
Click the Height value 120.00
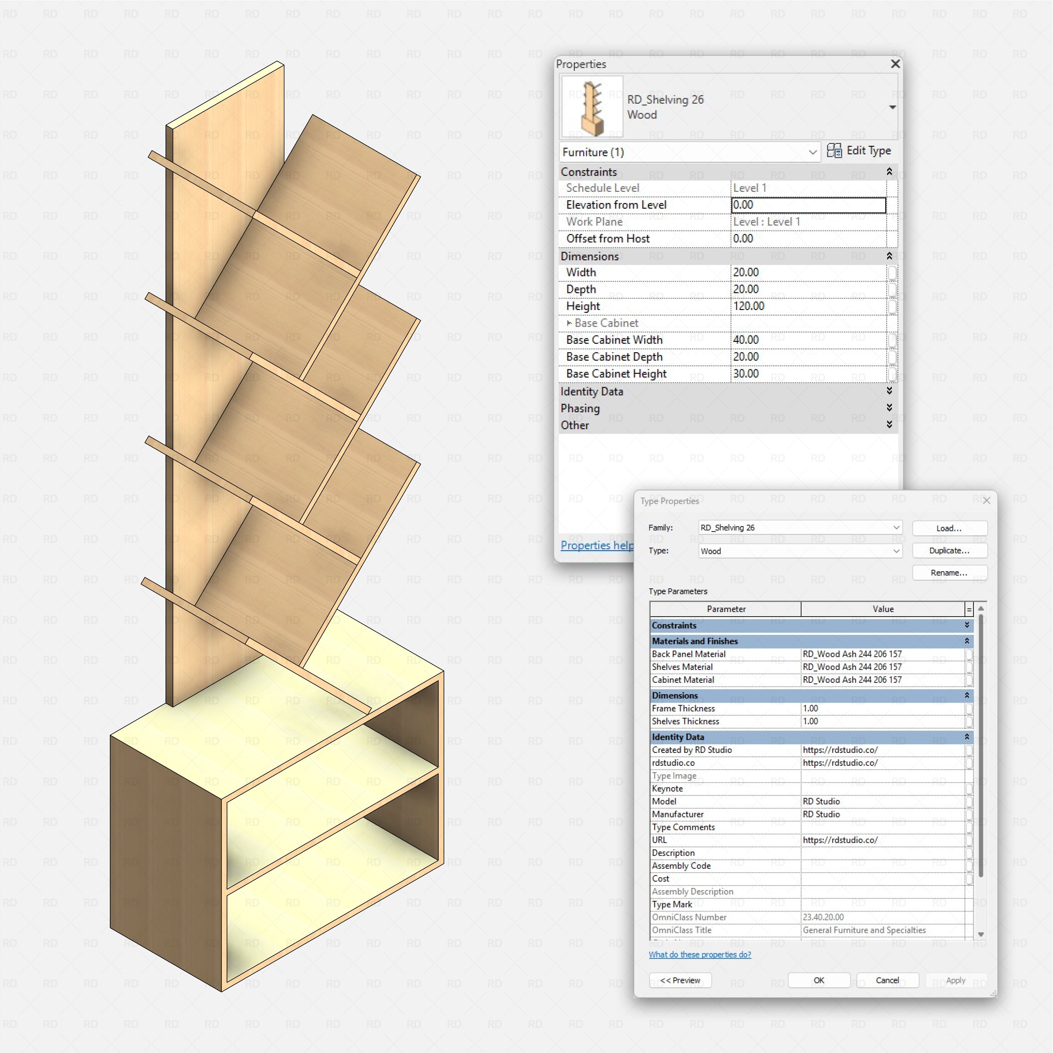coord(808,306)
